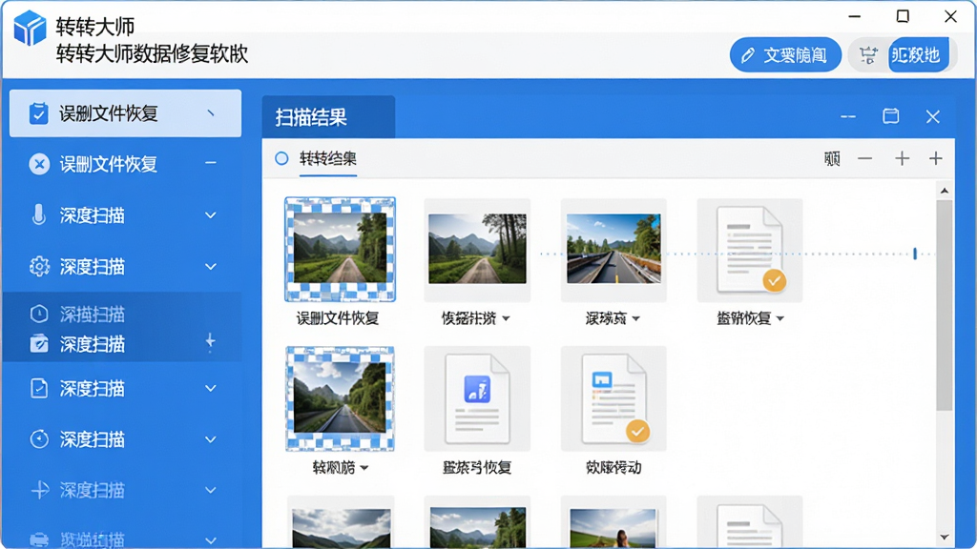Expand the chevron on the document-check deep scan row
This screenshot has width=977, height=549.
click(x=211, y=389)
